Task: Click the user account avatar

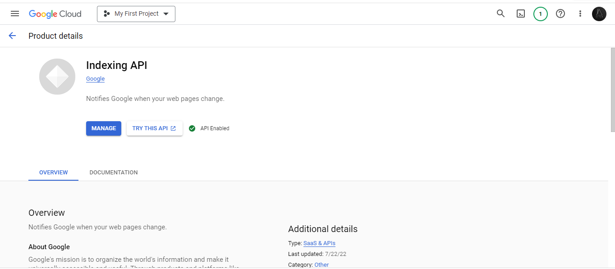Action: point(599,14)
